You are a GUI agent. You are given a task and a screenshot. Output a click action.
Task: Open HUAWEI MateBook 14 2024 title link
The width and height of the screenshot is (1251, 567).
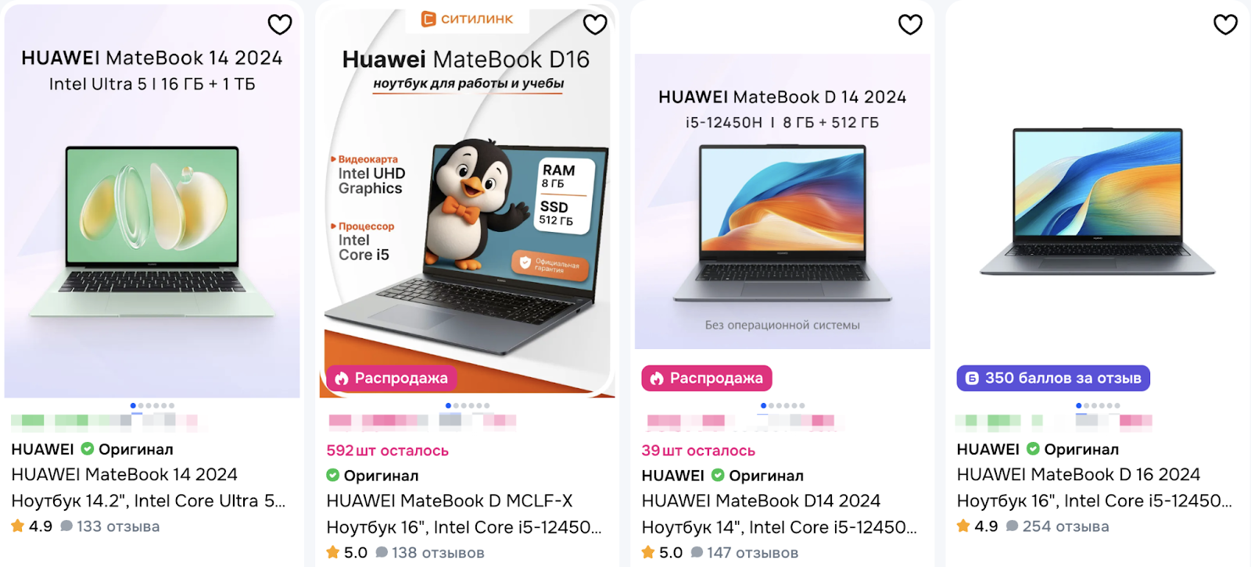pos(124,474)
